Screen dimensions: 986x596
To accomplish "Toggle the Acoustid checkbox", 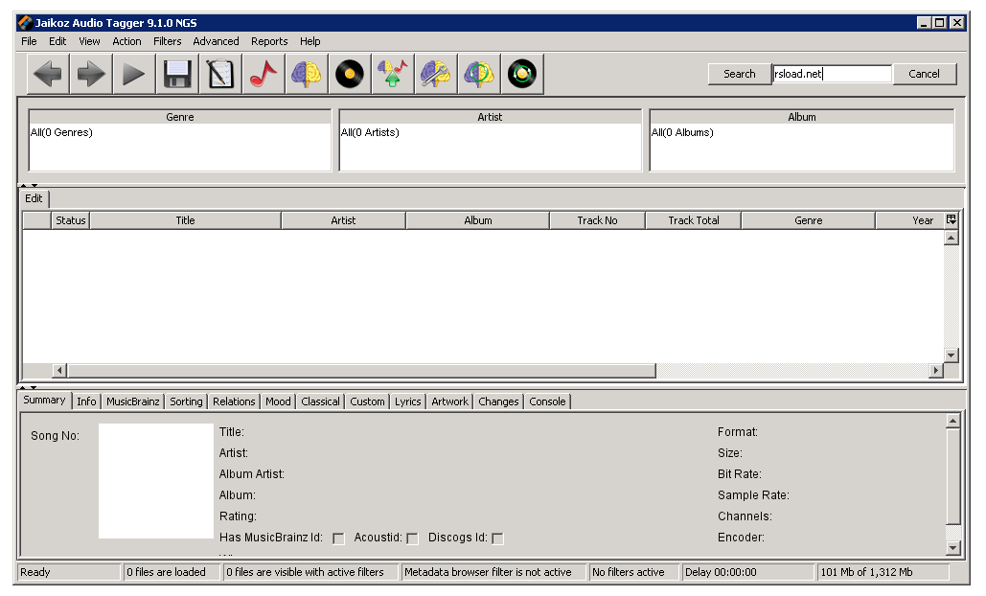I will [412, 539].
